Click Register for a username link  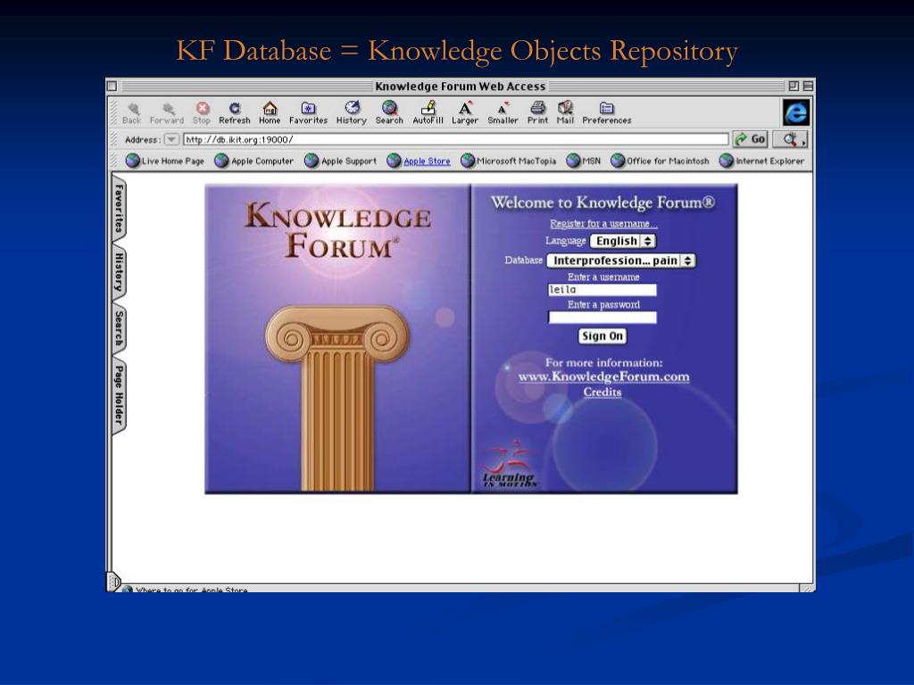[603, 224]
